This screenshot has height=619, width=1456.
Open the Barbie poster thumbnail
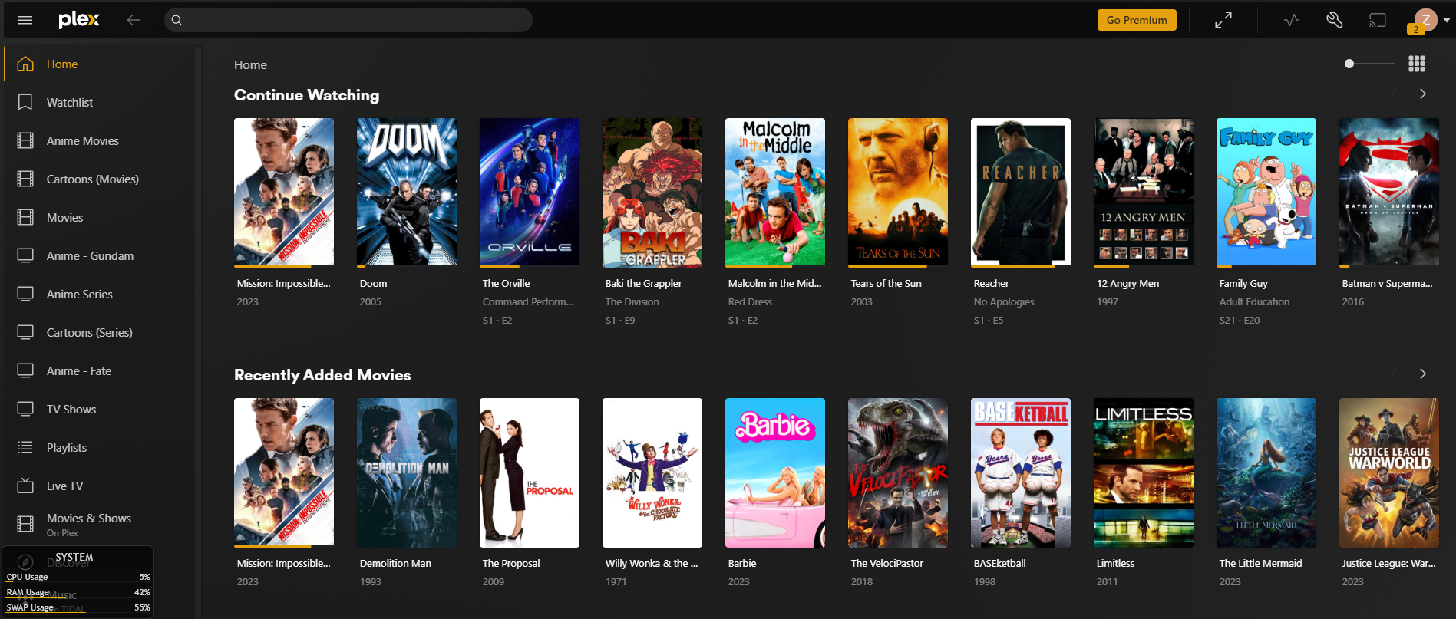point(775,472)
